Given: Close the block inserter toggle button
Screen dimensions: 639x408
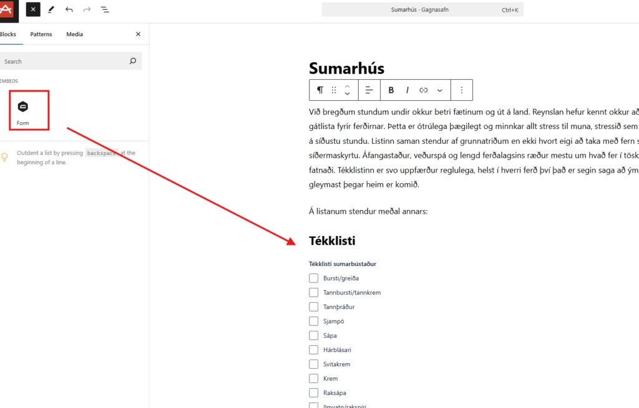Looking at the screenshot, I should 33,10.
